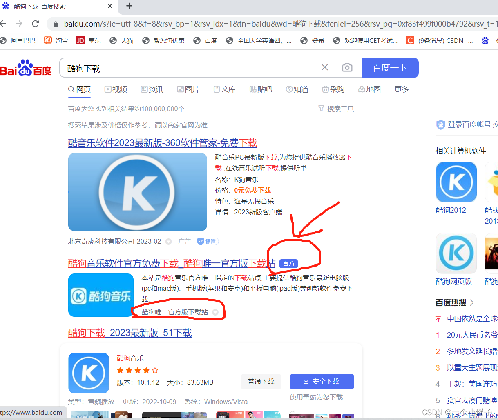Open the 帮您淘优惠 bookmark
The width and height of the screenshot is (498, 420).
click(163, 40)
